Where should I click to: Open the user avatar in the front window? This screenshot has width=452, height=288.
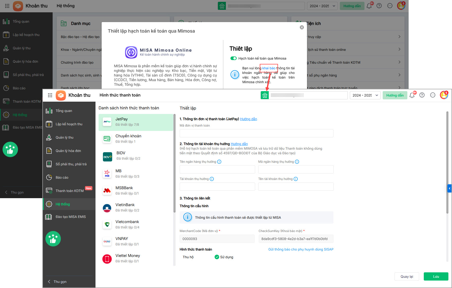444,95
